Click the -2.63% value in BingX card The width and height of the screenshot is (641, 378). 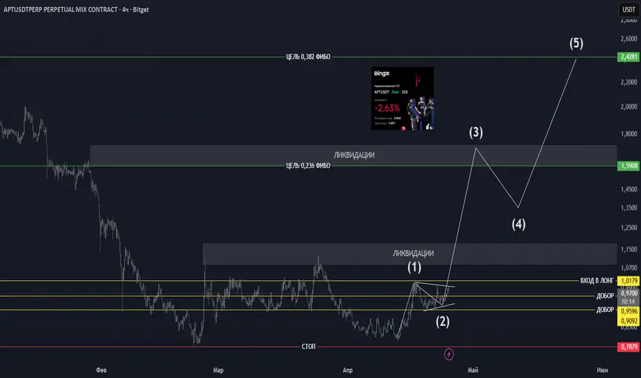pos(387,109)
